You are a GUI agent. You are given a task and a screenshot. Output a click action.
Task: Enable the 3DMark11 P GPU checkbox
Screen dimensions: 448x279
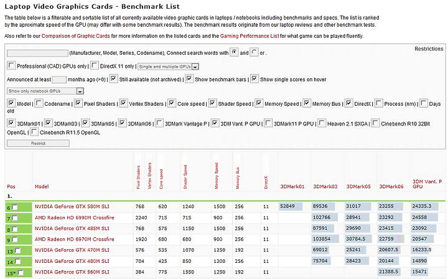pos(268,123)
